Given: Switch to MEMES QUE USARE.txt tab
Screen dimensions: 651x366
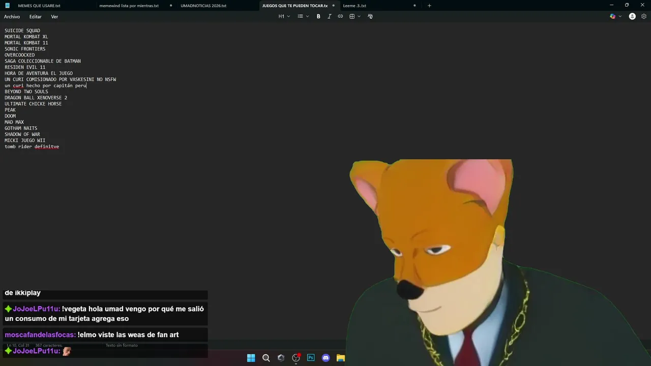Looking at the screenshot, I should coord(39,6).
